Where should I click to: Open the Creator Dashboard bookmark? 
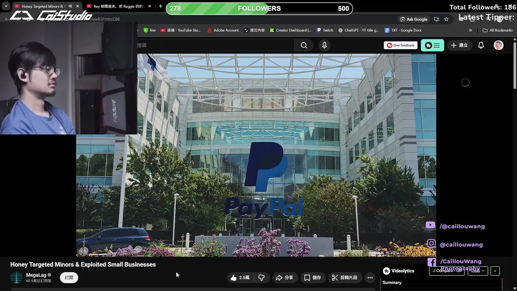290,30
